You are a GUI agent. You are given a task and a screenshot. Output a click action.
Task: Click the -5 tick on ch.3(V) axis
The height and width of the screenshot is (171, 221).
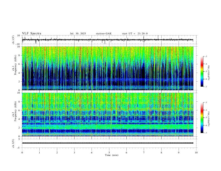point(19,148)
